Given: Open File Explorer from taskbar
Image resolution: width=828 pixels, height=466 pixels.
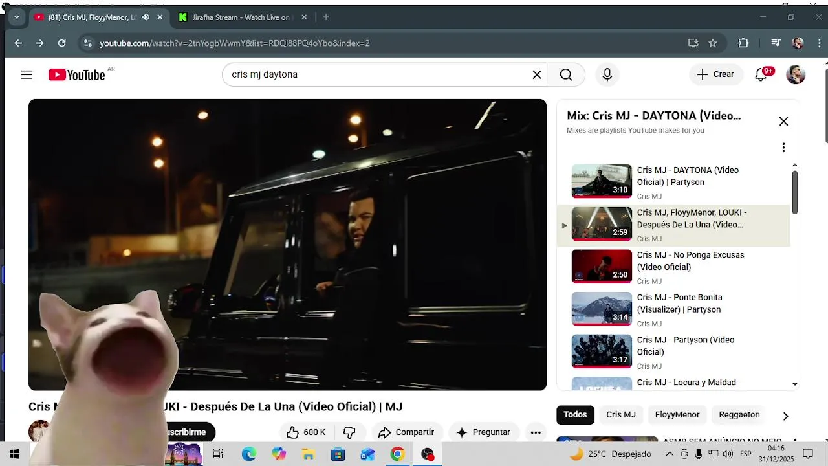Looking at the screenshot, I should (x=309, y=454).
